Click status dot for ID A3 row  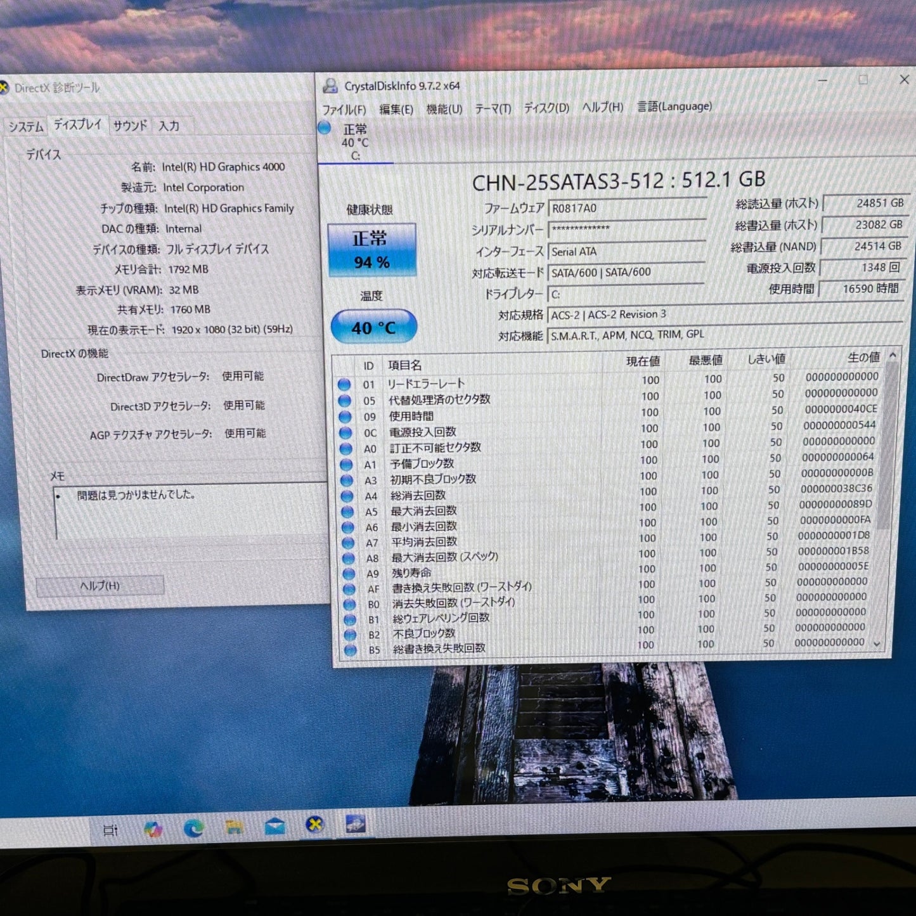point(347,481)
